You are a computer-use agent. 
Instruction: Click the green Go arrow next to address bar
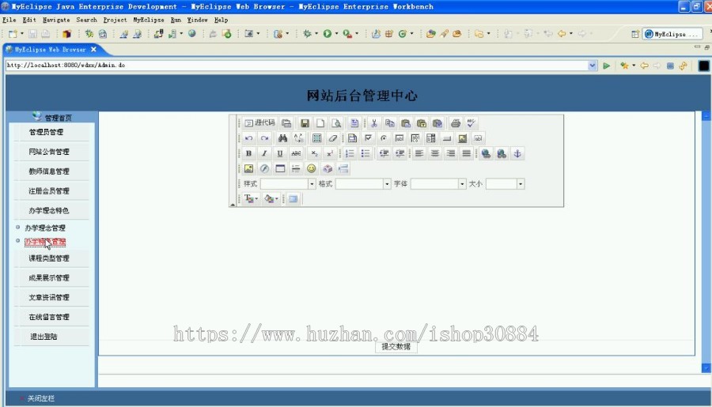(606, 66)
